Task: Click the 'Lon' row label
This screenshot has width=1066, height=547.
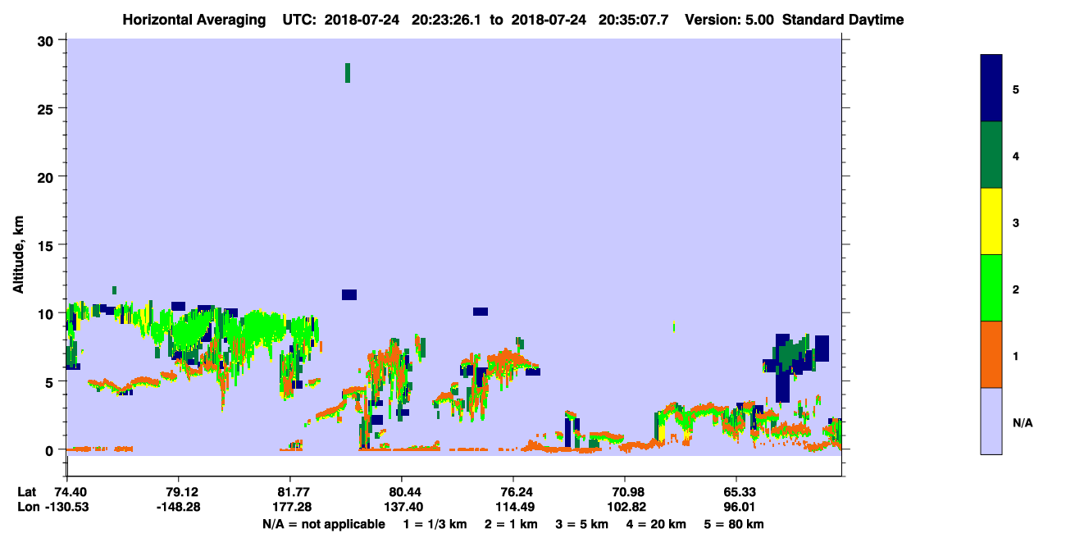Action: pyautogui.click(x=28, y=508)
